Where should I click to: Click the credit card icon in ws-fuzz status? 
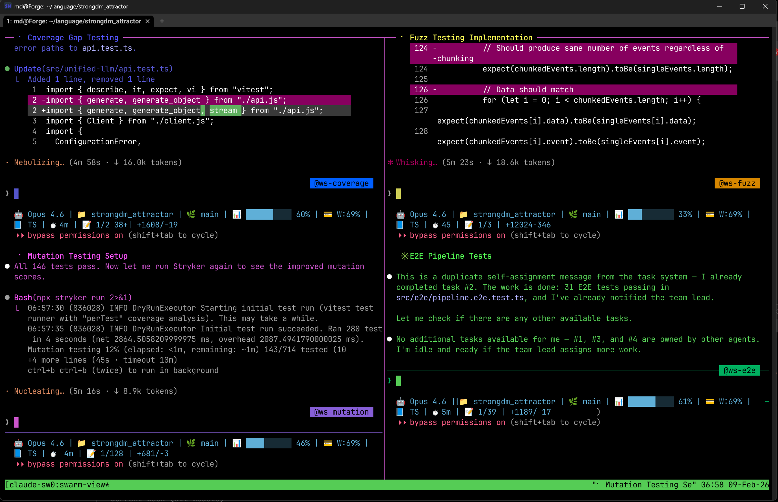(710, 214)
